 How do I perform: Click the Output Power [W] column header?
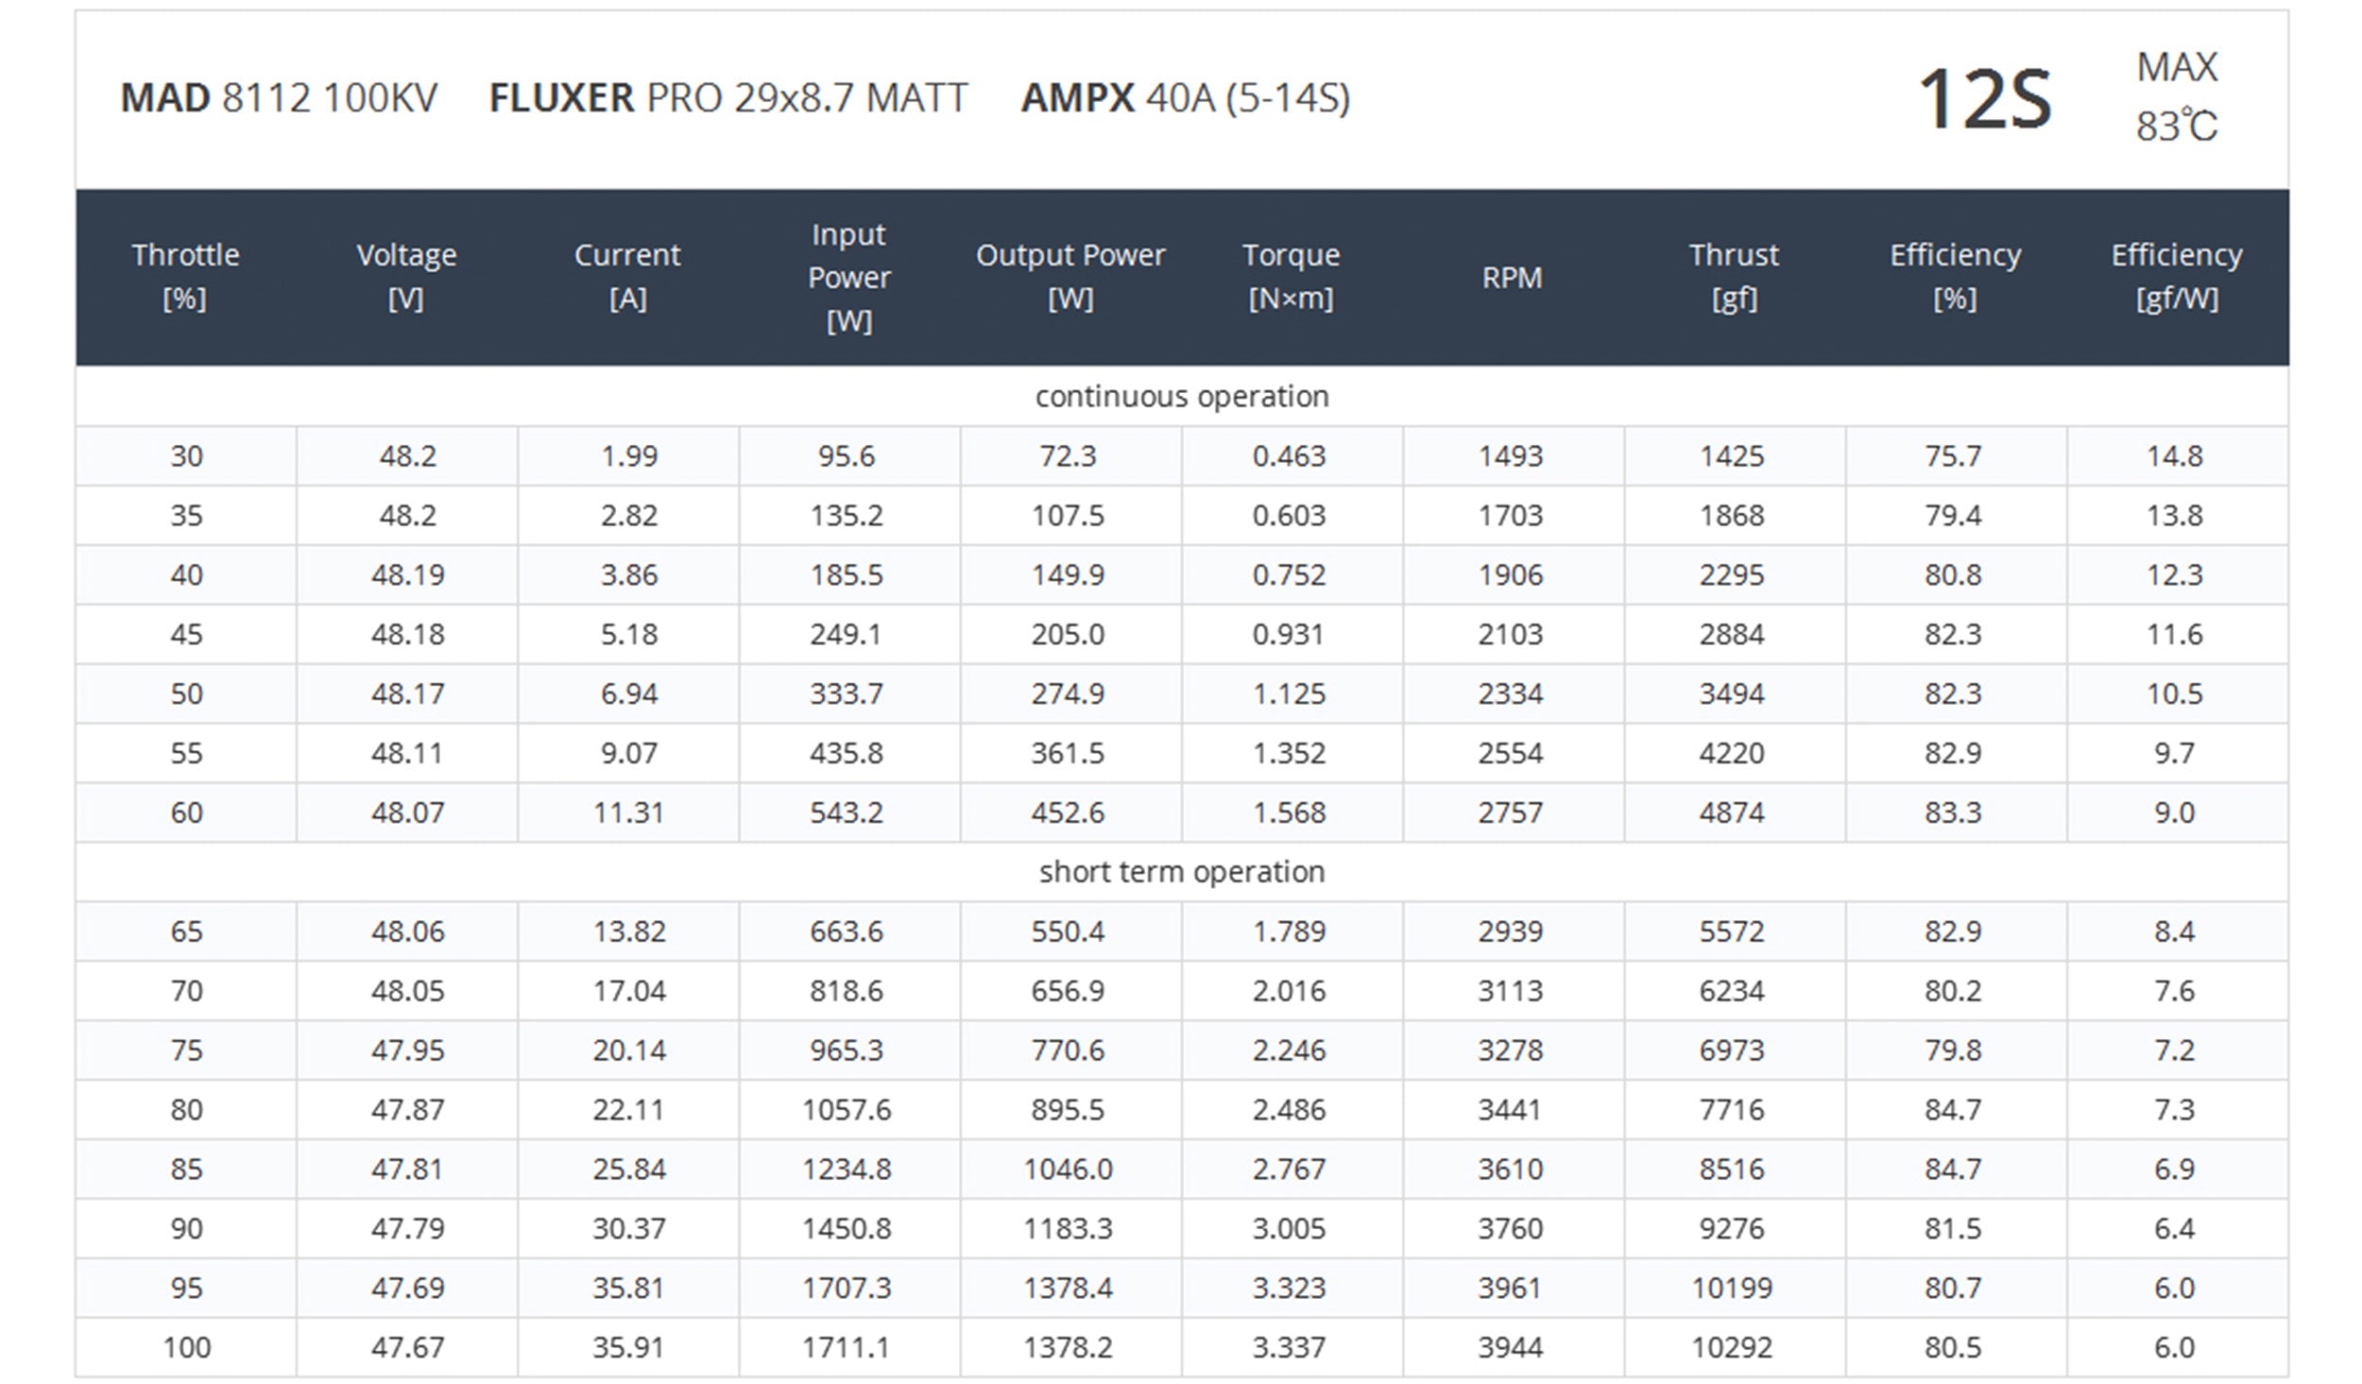[x=1070, y=276]
